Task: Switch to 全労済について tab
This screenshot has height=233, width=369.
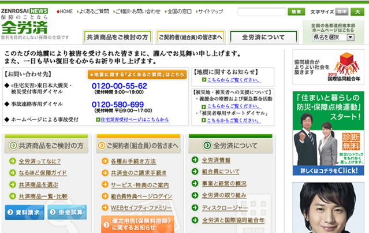Action: click(263, 38)
